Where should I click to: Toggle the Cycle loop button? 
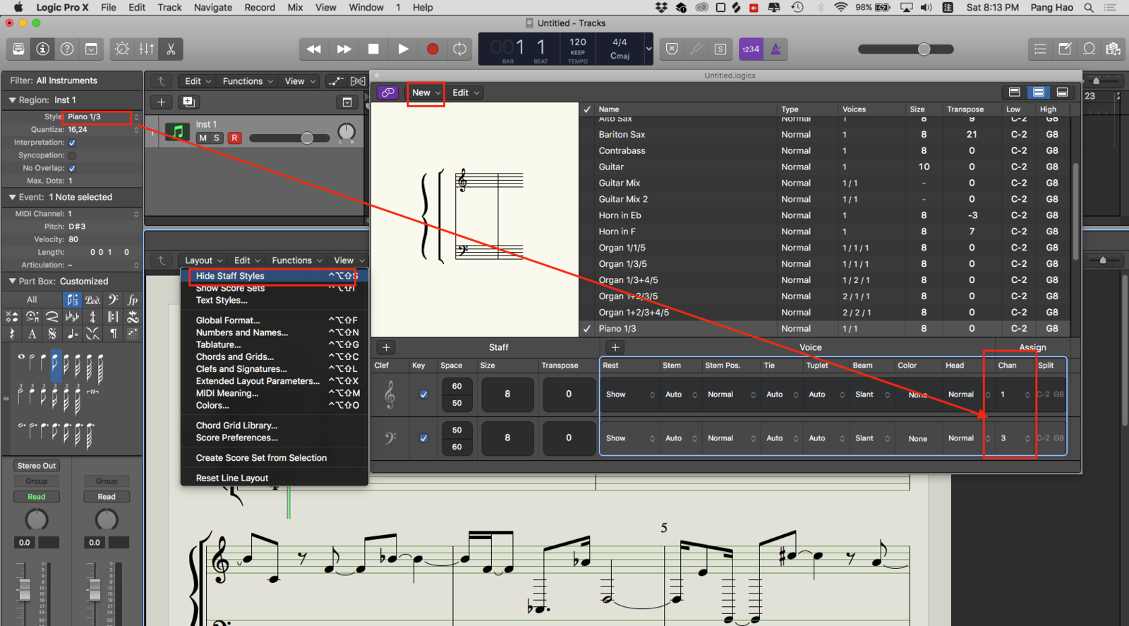coord(459,49)
